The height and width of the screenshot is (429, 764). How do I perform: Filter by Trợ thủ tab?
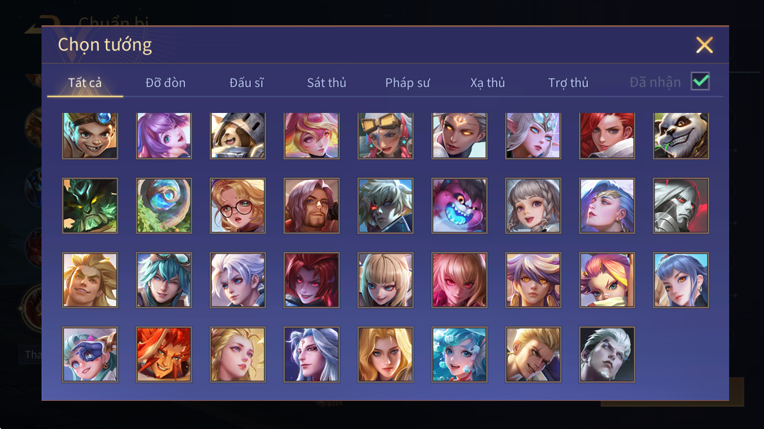pyautogui.click(x=568, y=83)
